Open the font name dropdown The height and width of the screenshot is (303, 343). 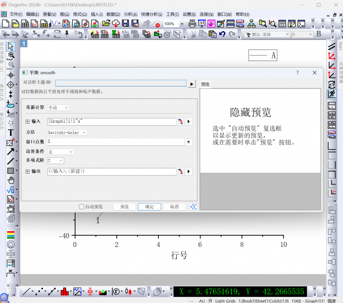click(287, 34)
